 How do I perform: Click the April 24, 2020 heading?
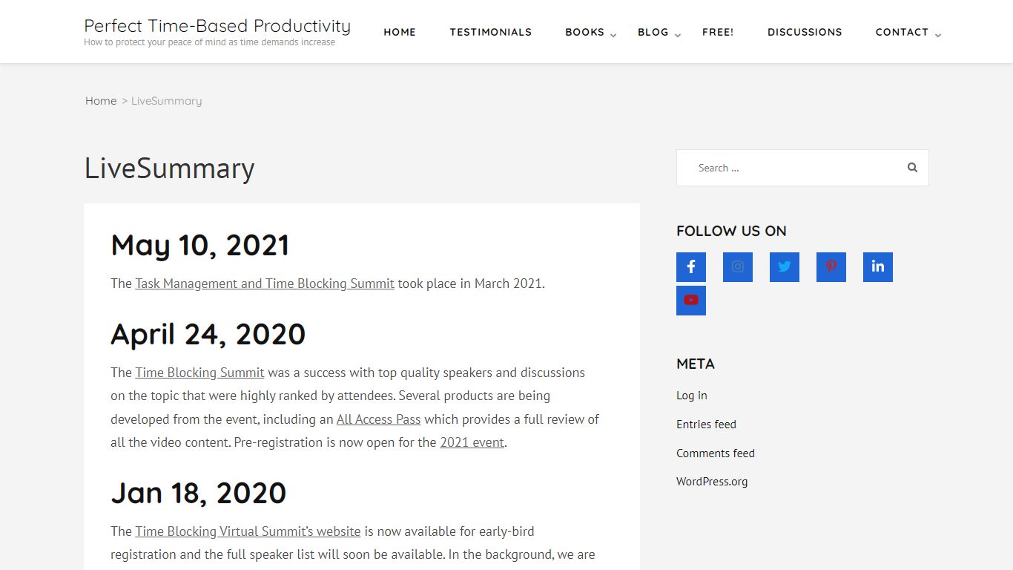pos(208,335)
